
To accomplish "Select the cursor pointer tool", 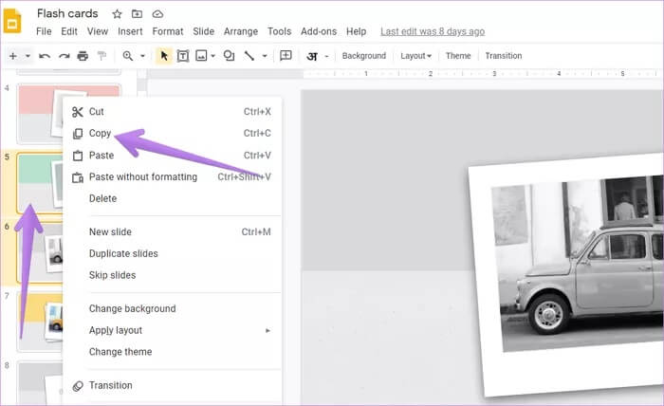I will [x=164, y=56].
